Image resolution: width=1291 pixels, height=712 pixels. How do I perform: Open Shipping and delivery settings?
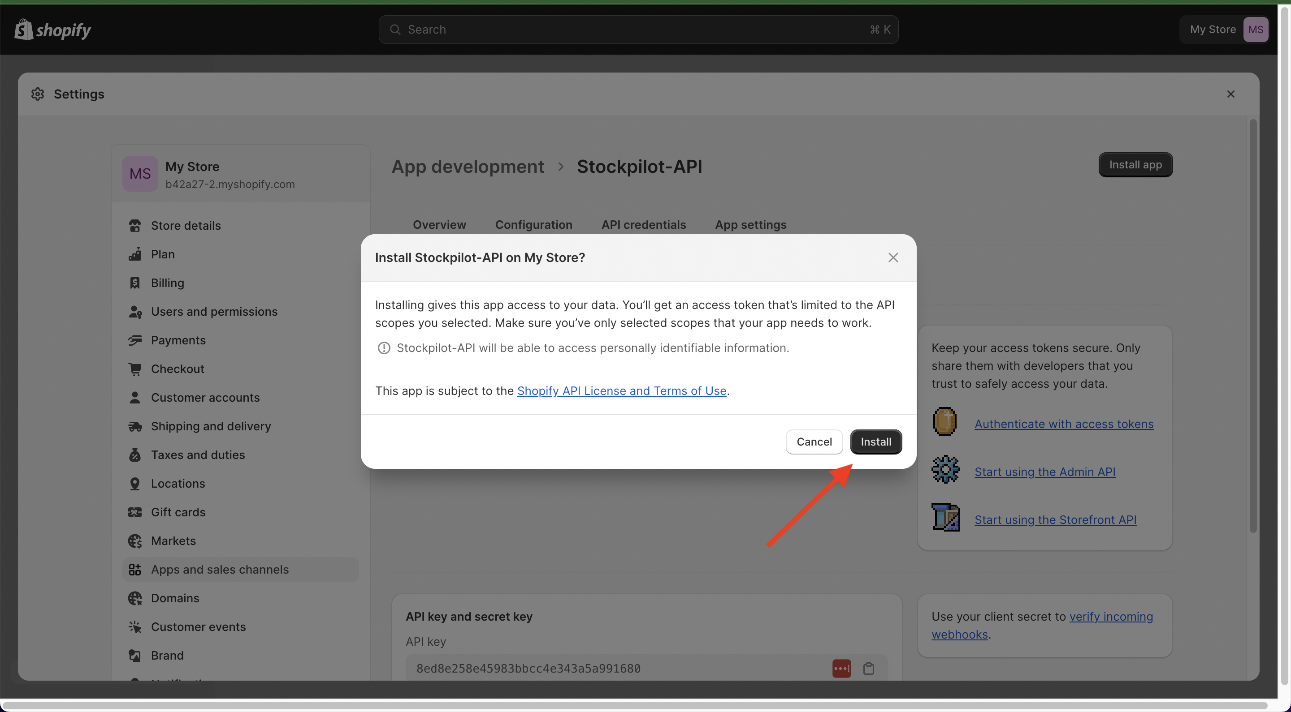tap(240, 426)
